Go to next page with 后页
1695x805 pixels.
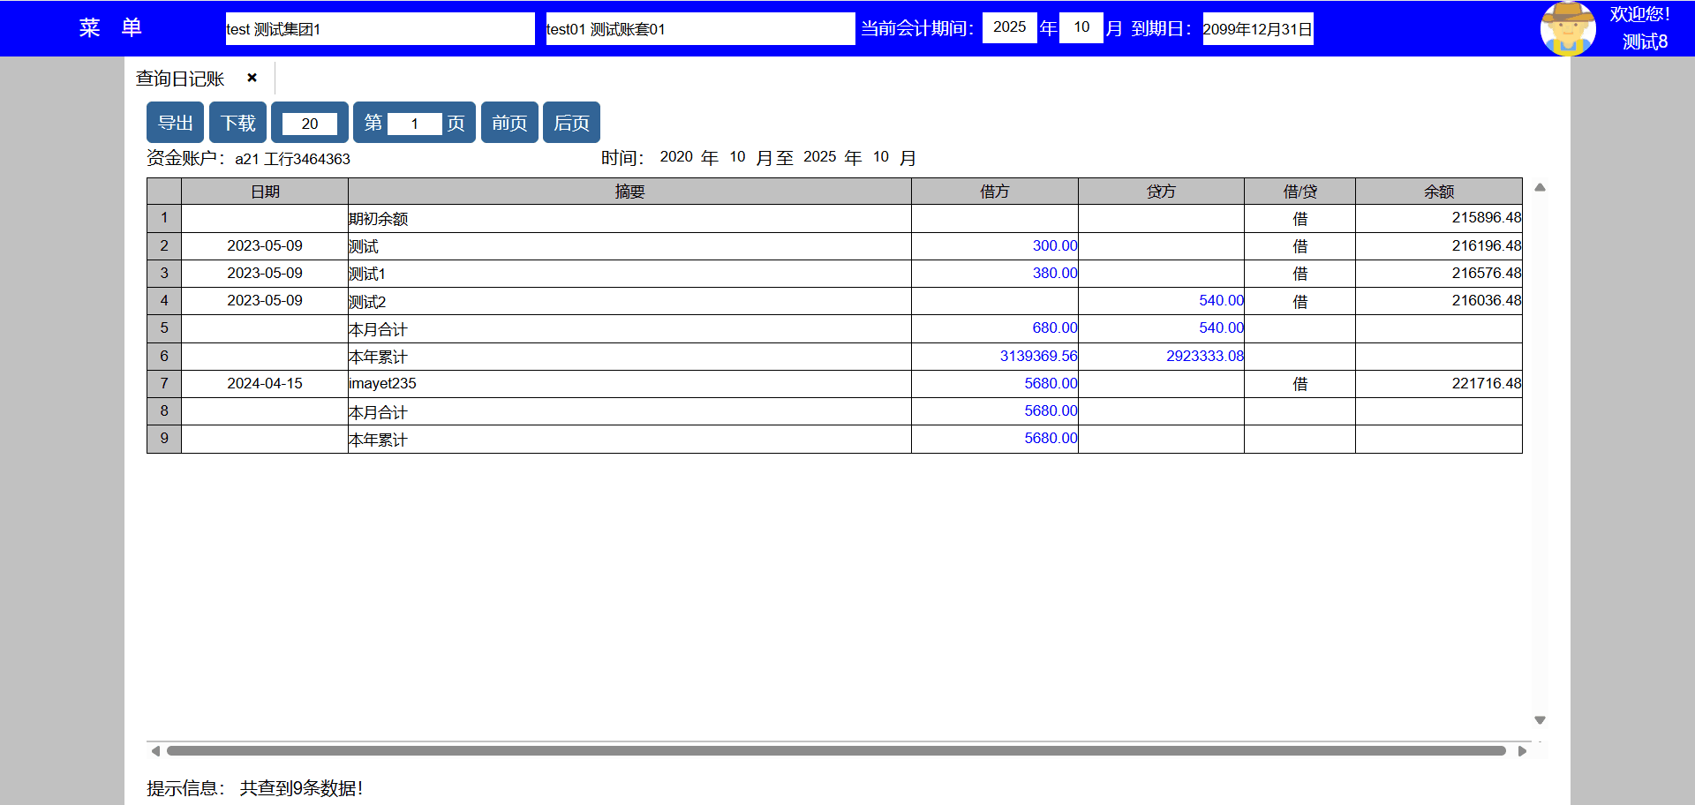(x=571, y=123)
